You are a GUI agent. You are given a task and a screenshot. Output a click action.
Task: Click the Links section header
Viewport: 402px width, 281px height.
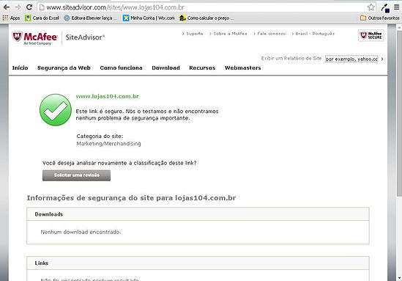click(x=198, y=263)
